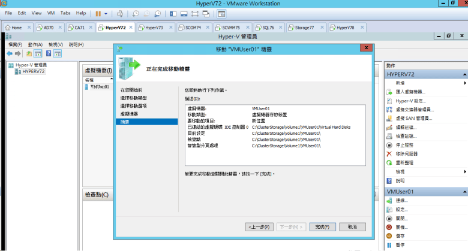Click the blue help icon in Hyper-V toolbar

click(48, 53)
